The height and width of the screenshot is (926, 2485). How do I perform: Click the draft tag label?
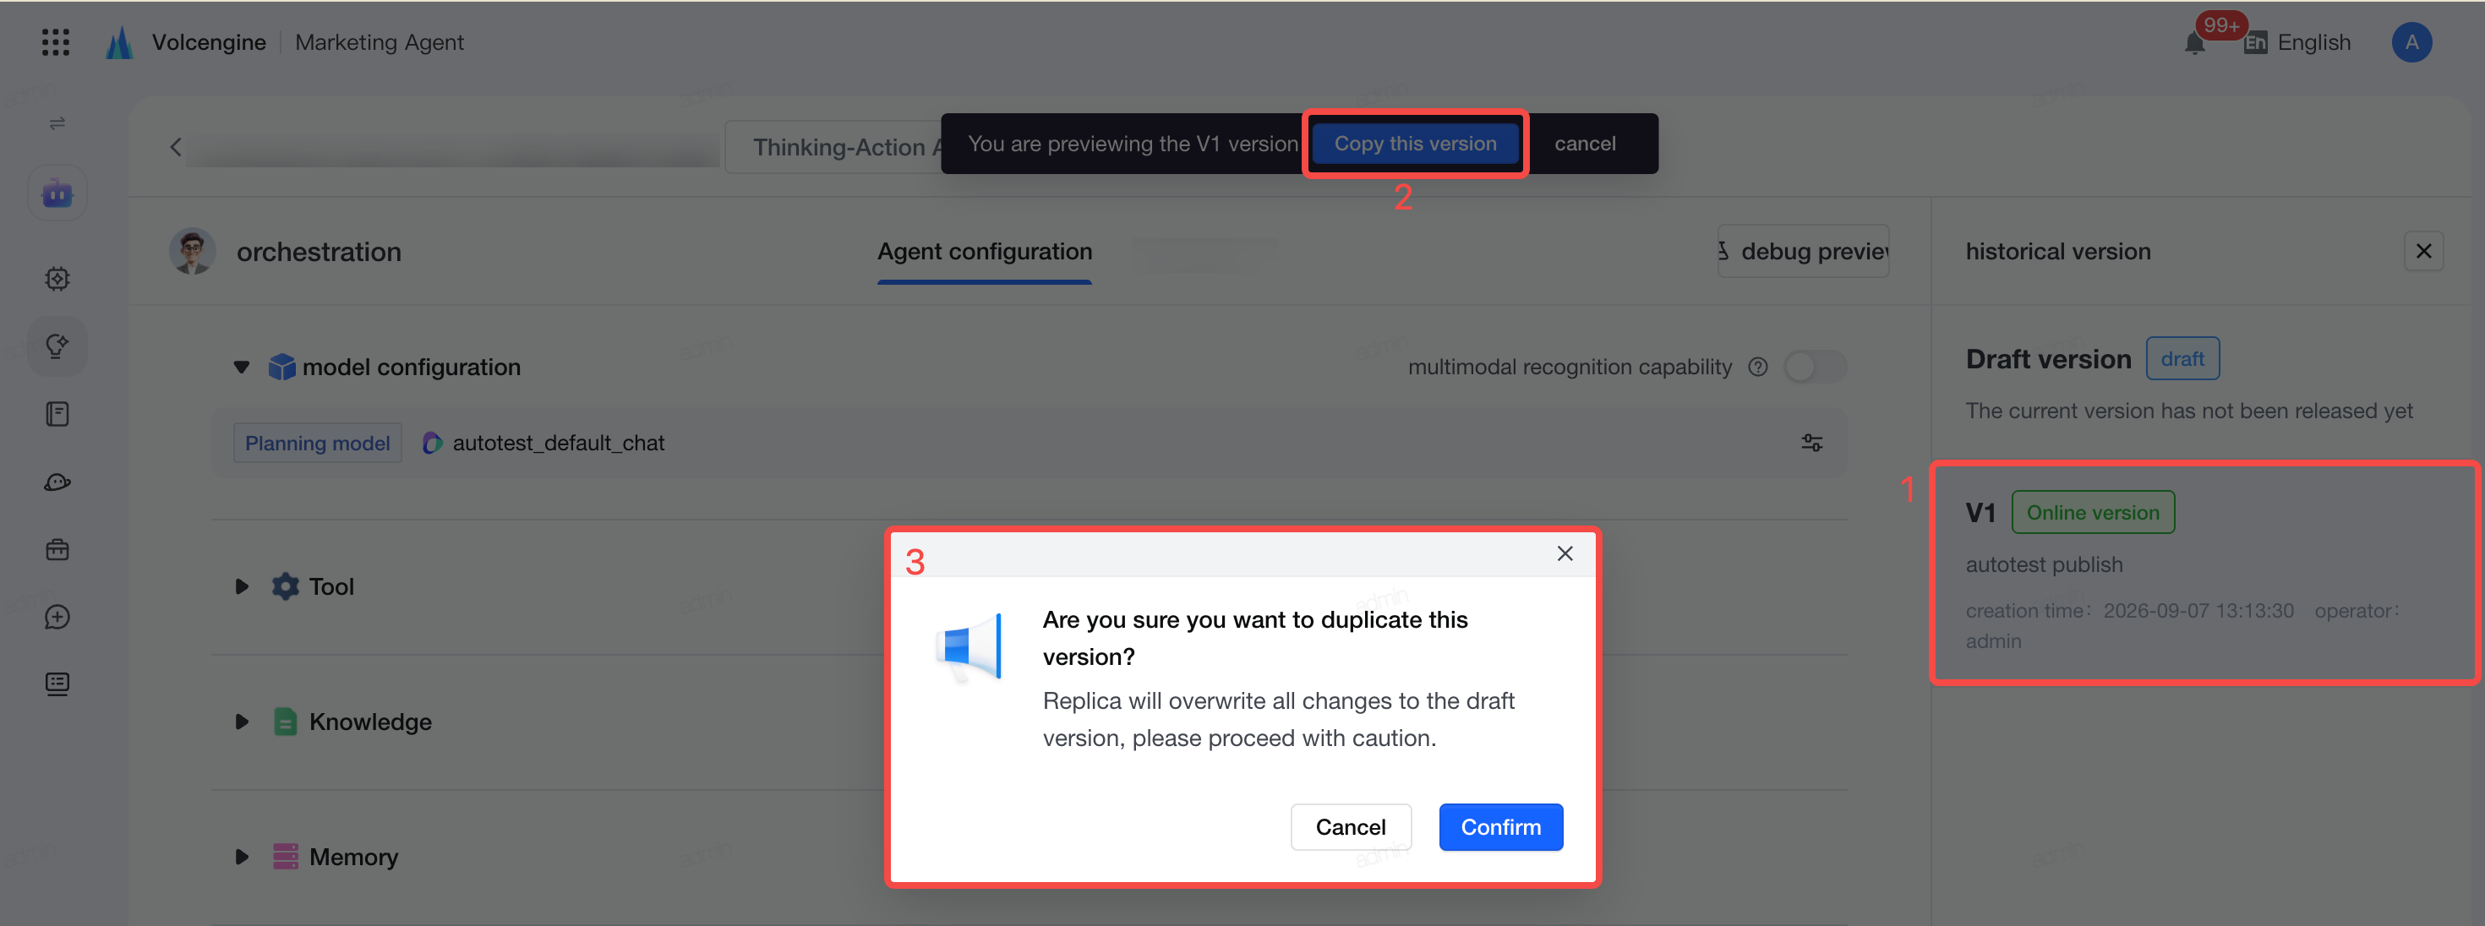coord(2182,359)
